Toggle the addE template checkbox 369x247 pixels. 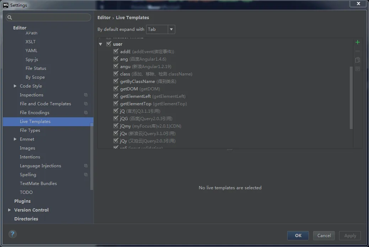click(116, 51)
